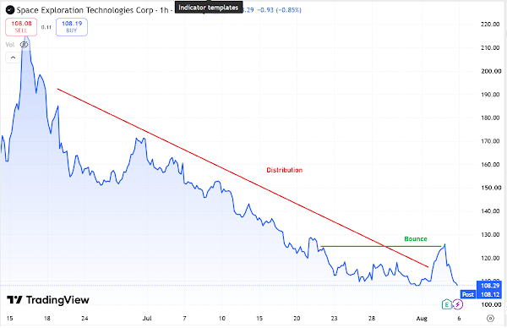Show the hidden Vol indicator via eye icon
Viewport: 507px width, 328px height.
tap(24, 45)
